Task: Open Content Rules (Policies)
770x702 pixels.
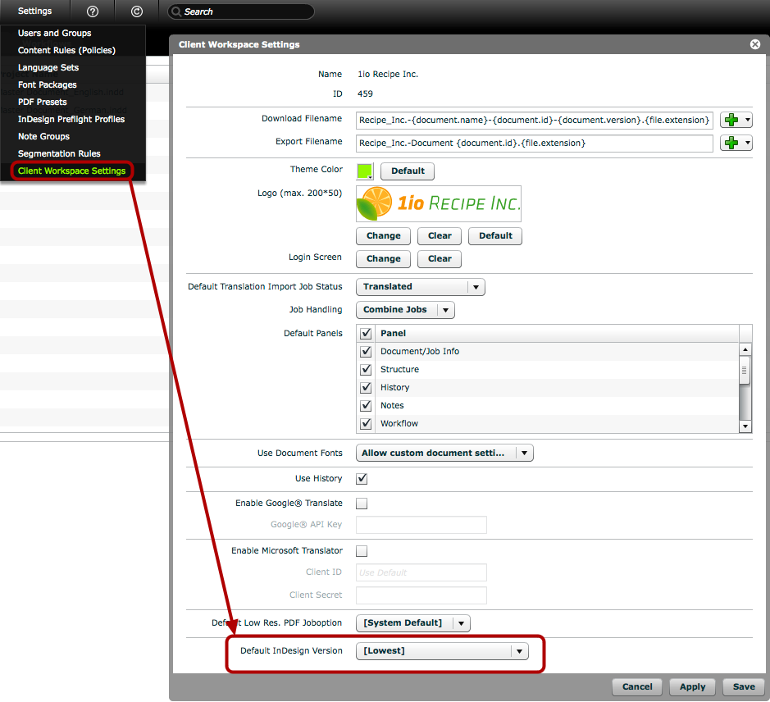Action: (66, 50)
